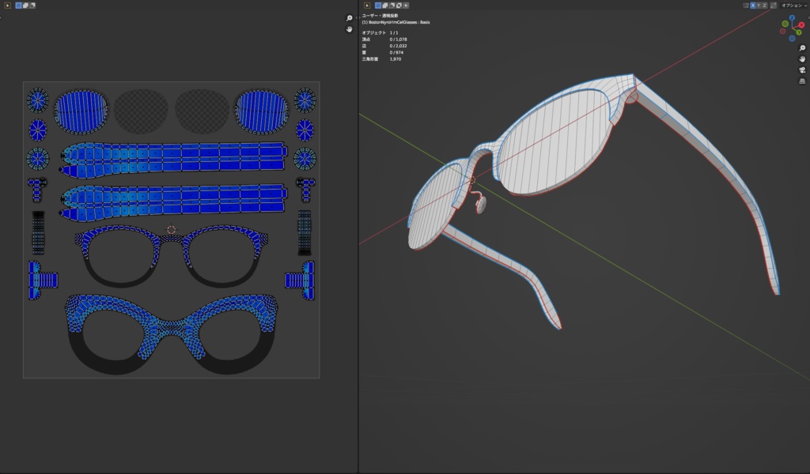The width and height of the screenshot is (810, 474).
Task: Toggle X axis mirror in viewport header
Action: click(752, 6)
